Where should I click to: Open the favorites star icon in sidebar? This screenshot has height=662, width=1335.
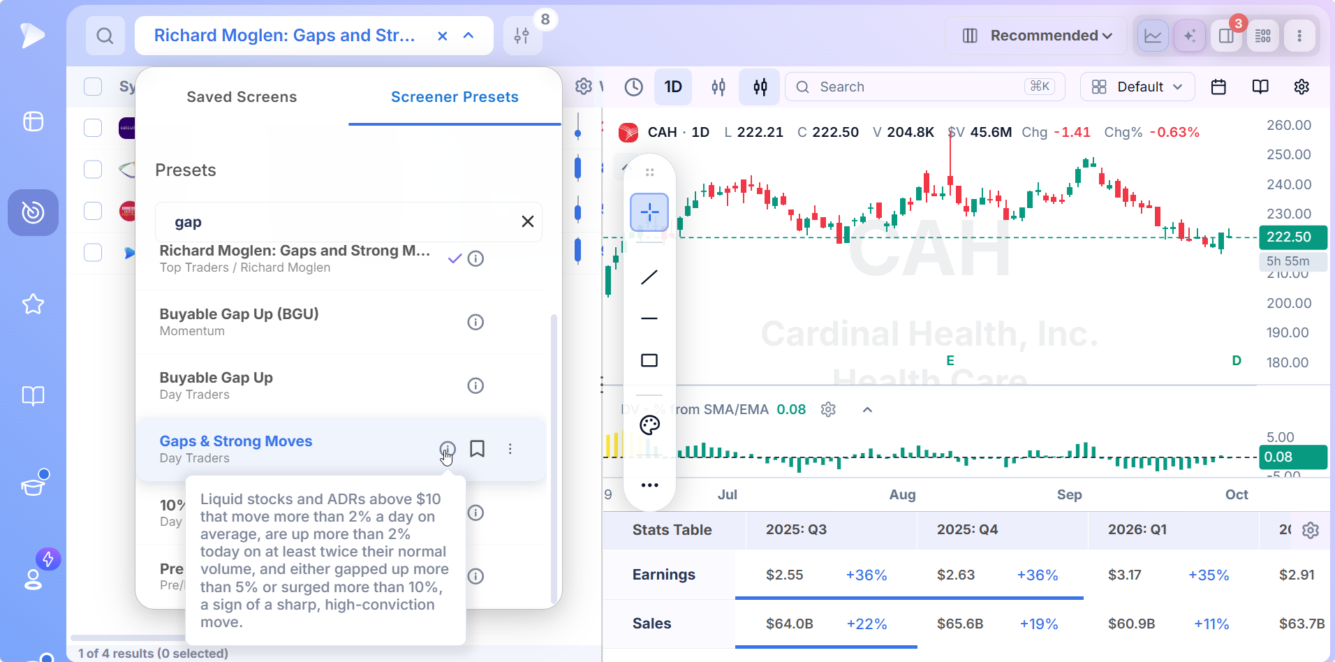click(33, 304)
